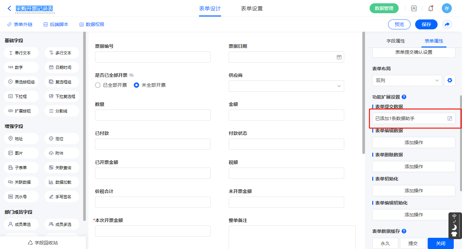Open the contacts icon in header
Image resolution: width=462 pixels, height=249 pixels.
[x=413, y=9]
